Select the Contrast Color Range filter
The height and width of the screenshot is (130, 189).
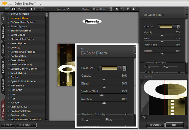tap(23, 52)
